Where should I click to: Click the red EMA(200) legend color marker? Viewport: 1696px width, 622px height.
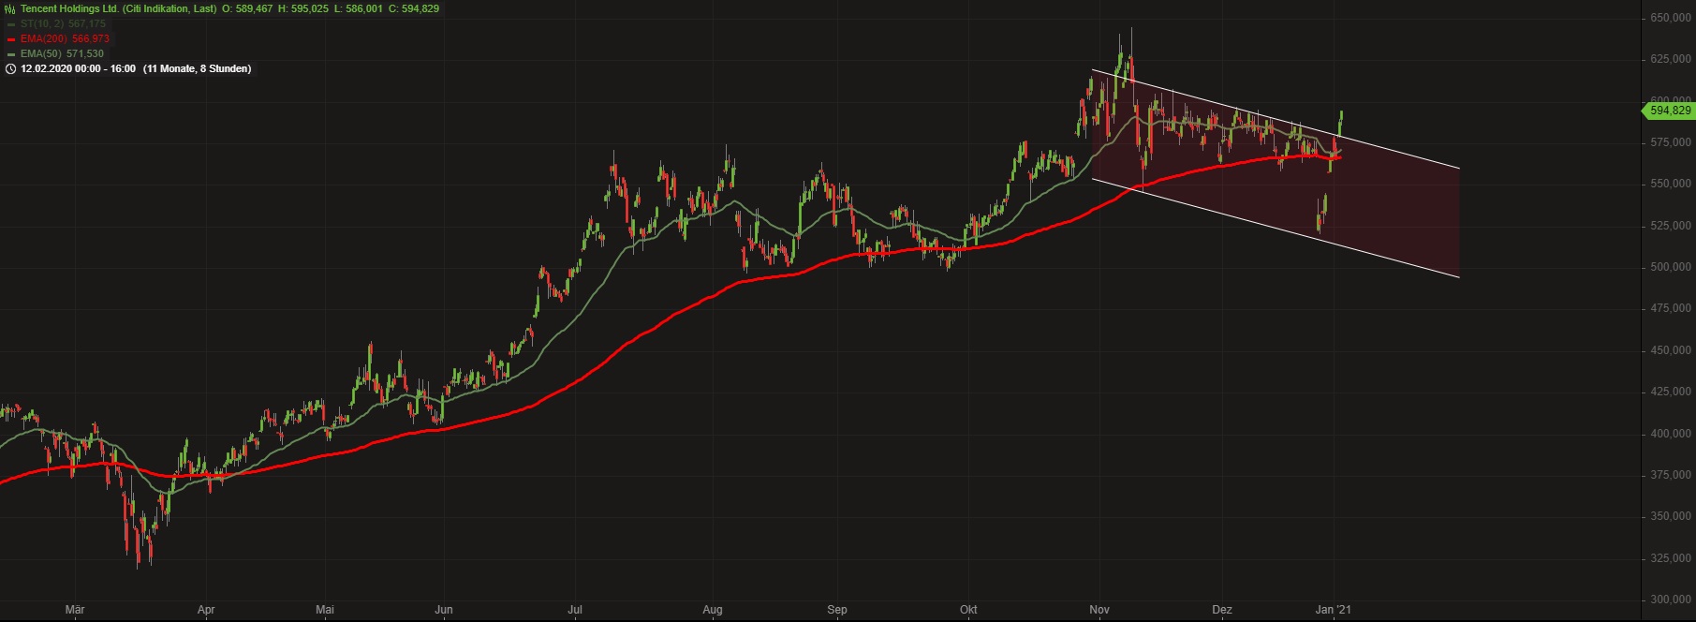pyautogui.click(x=10, y=39)
